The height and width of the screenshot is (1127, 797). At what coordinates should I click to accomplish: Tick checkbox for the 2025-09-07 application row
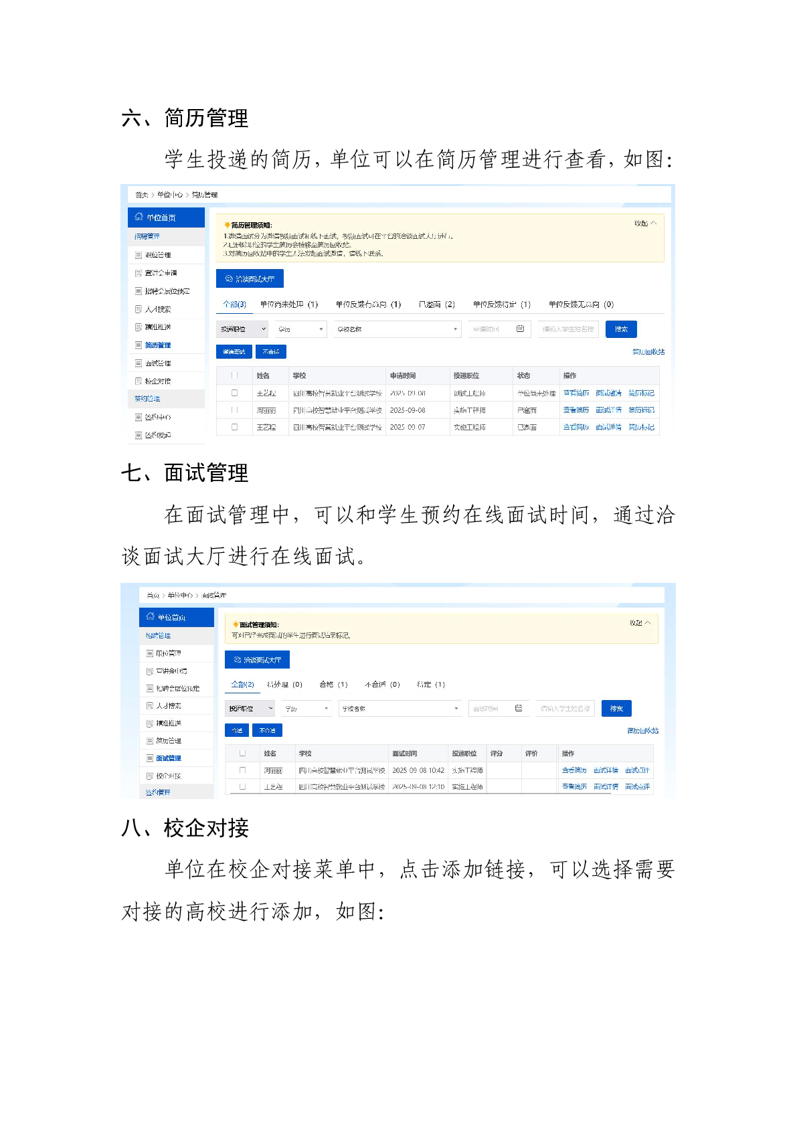234,427
